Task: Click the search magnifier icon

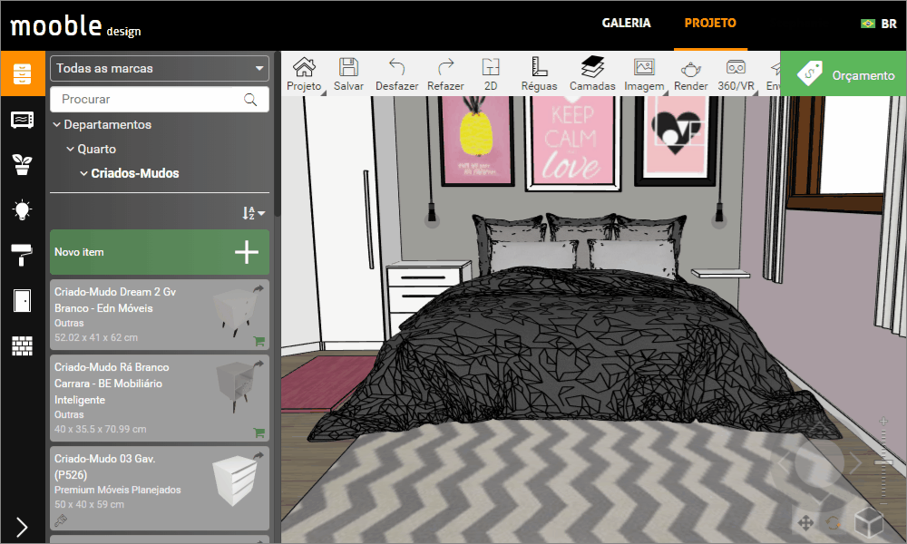Action: tap(250, 100)
